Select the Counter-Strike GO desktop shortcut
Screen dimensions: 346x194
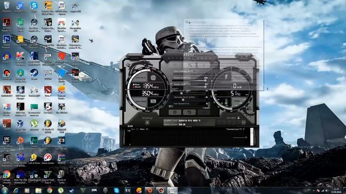[48, 8]
